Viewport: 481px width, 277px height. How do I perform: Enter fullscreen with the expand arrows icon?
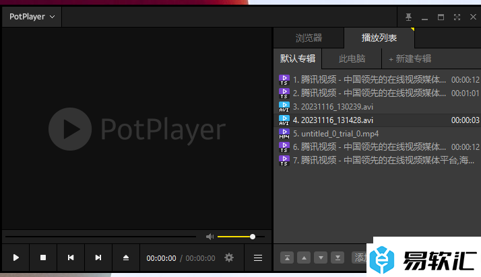coord(457,17)
